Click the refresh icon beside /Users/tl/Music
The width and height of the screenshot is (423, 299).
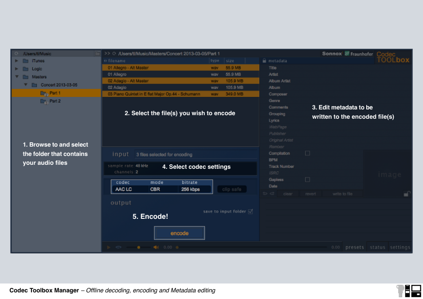click(x=16, y=54)
